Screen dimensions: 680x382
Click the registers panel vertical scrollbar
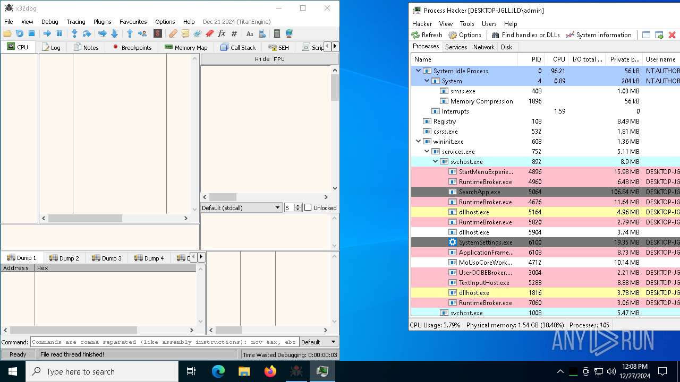tap(335, 129)
